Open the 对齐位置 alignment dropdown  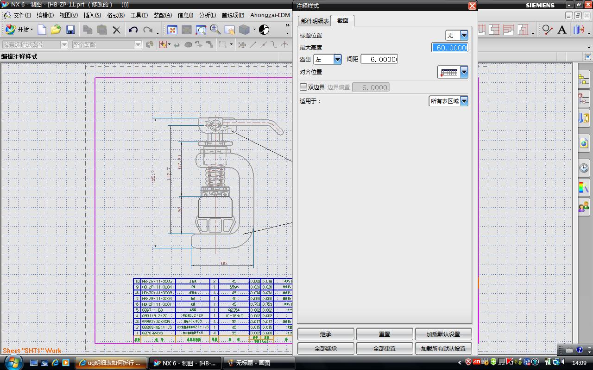tap(464, 72)
